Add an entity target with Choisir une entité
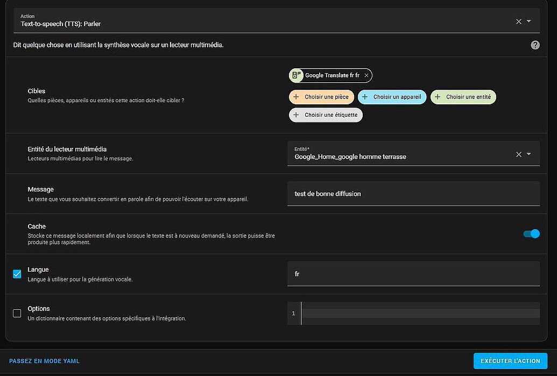The width and height of the screenshot is (557, 376). point(463,97)
